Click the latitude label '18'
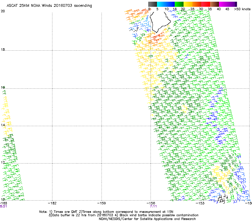The width and height of the screenshot is (252, 221). [3, 50]
